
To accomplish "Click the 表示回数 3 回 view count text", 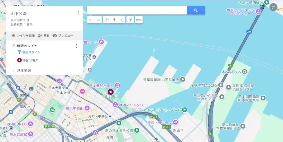I will 20,20.
